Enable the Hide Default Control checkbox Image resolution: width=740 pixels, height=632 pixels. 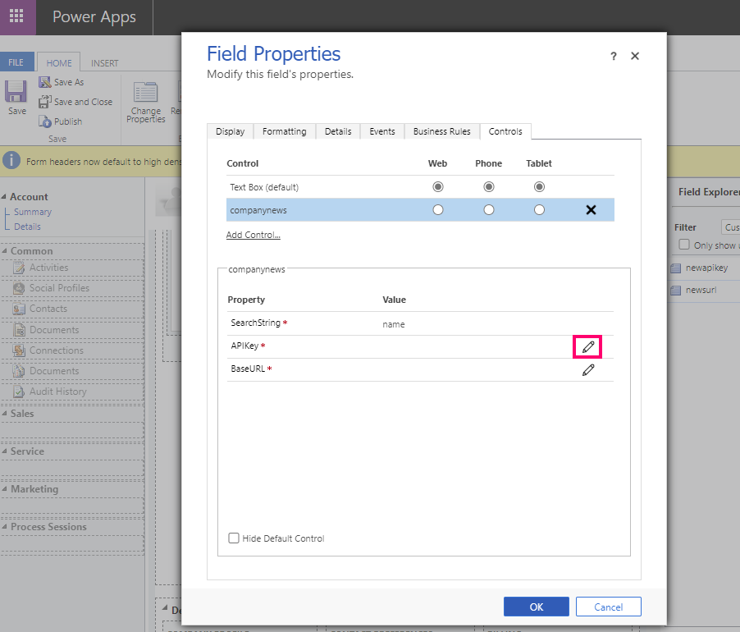coord(234,538)
